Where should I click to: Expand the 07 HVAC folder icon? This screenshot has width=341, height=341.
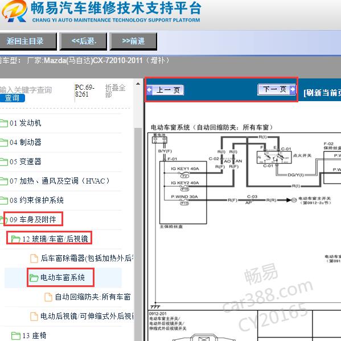[4, 181]
